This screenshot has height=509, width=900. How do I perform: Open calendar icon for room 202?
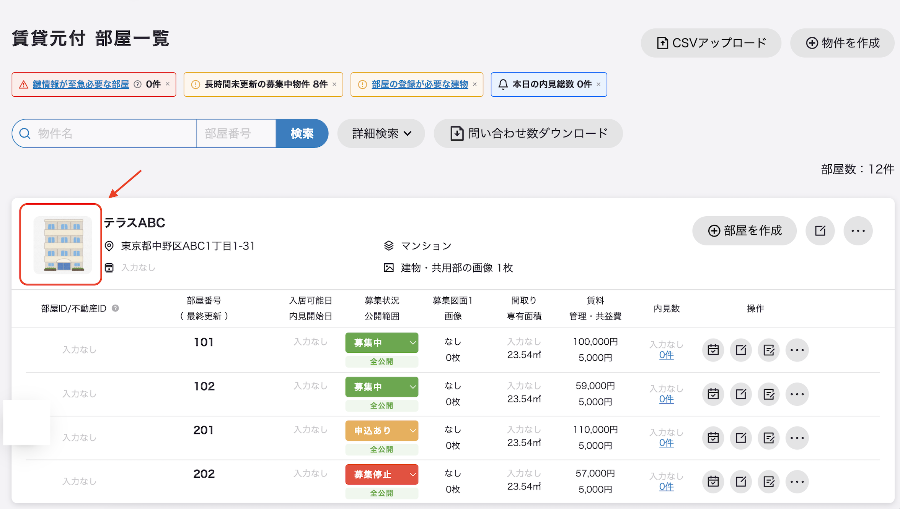[x=713, y=481]
